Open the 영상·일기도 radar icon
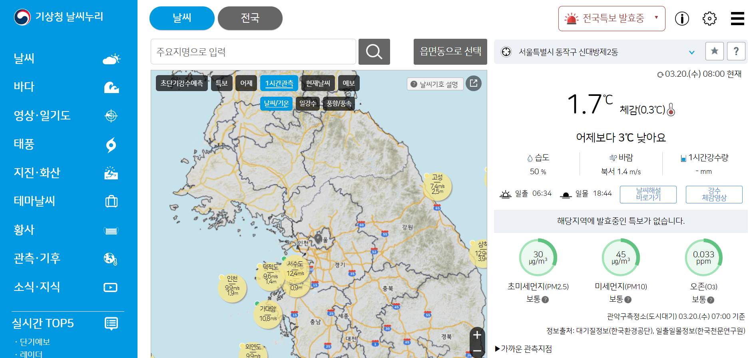 111,116
